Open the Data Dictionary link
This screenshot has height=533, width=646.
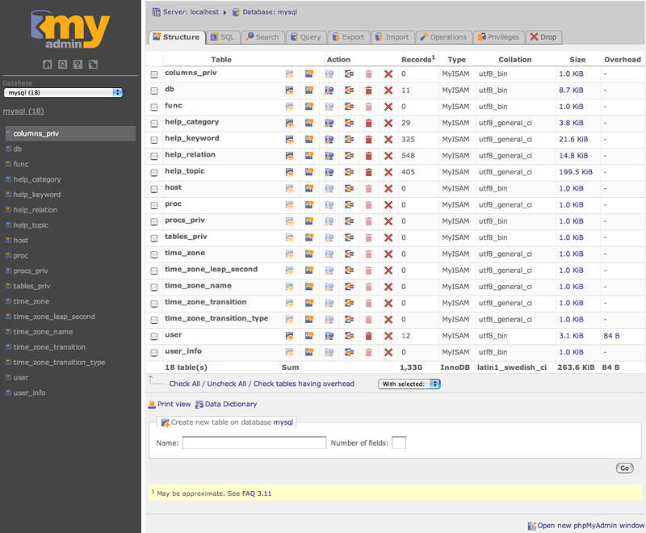(x=226, y=404)
